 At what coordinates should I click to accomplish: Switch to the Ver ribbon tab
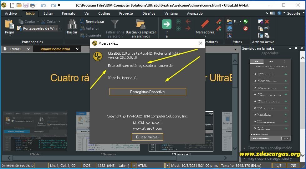click(87, 13)
